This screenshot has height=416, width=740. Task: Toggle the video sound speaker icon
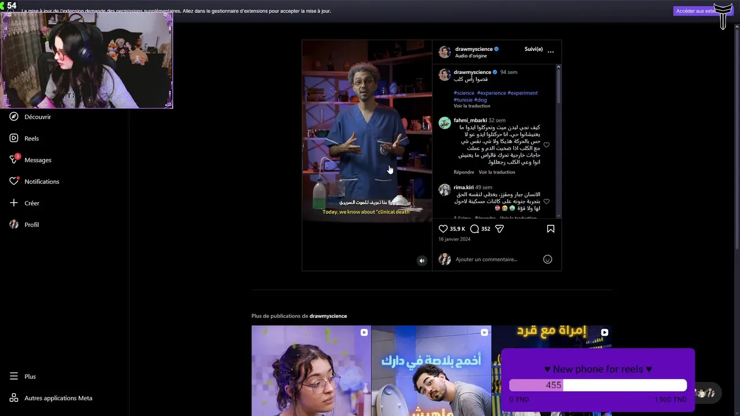tap(421, 261)
